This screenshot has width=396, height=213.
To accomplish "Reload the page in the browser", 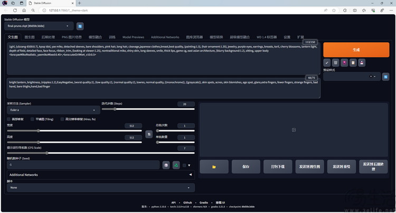I will point(15,11).
